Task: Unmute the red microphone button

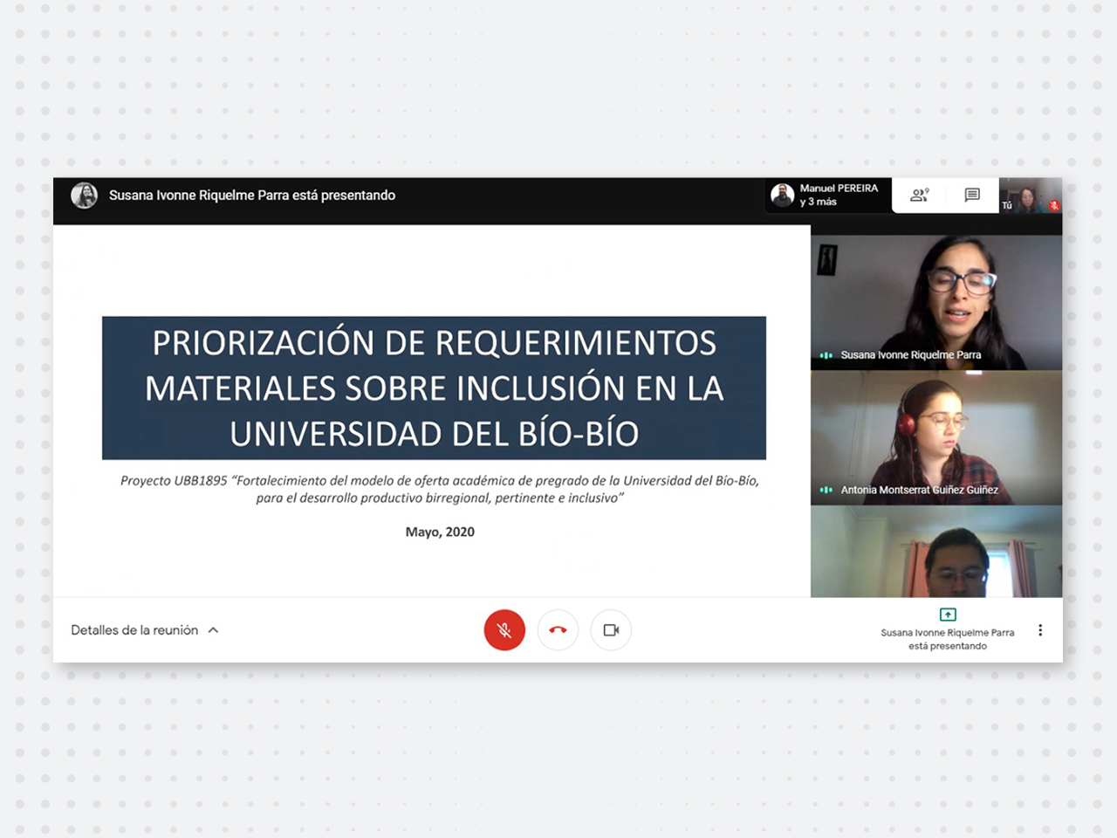Action: [504, 630]
